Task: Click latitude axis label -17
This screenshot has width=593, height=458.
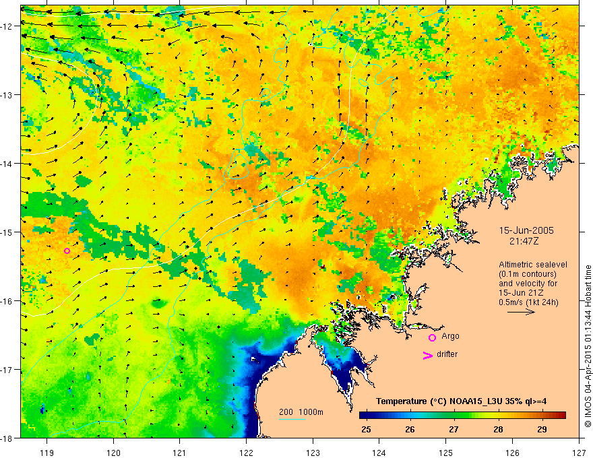Action: point(7,370)
